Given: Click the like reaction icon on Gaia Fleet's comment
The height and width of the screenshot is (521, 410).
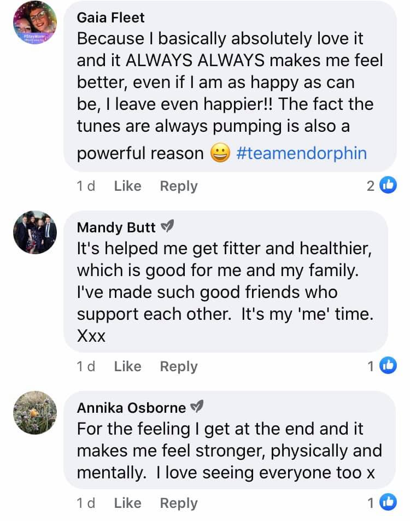Looking at the screenshot, I should (388, 186).
